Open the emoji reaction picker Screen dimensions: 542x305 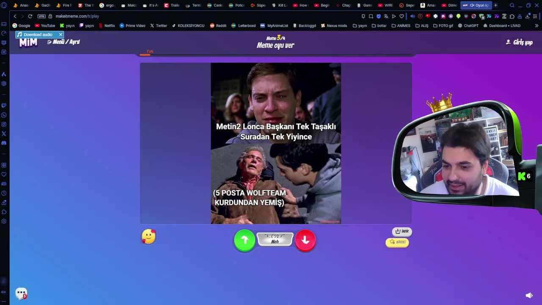tap(149, 237)
